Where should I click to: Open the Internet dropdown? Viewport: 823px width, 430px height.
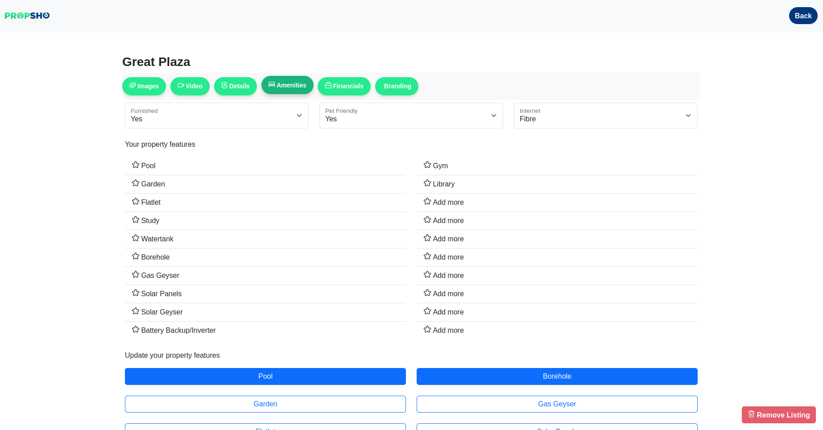(606, 116)
